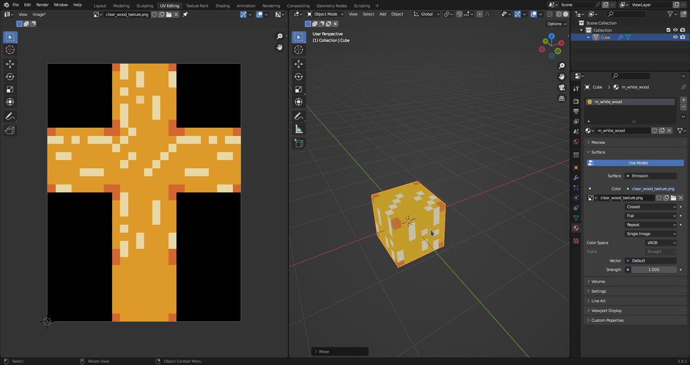Image resolution: width=690 pixels, height=365 pixels.
Task: Click the viewport pan hand icon
Action: tap(562, 77)
